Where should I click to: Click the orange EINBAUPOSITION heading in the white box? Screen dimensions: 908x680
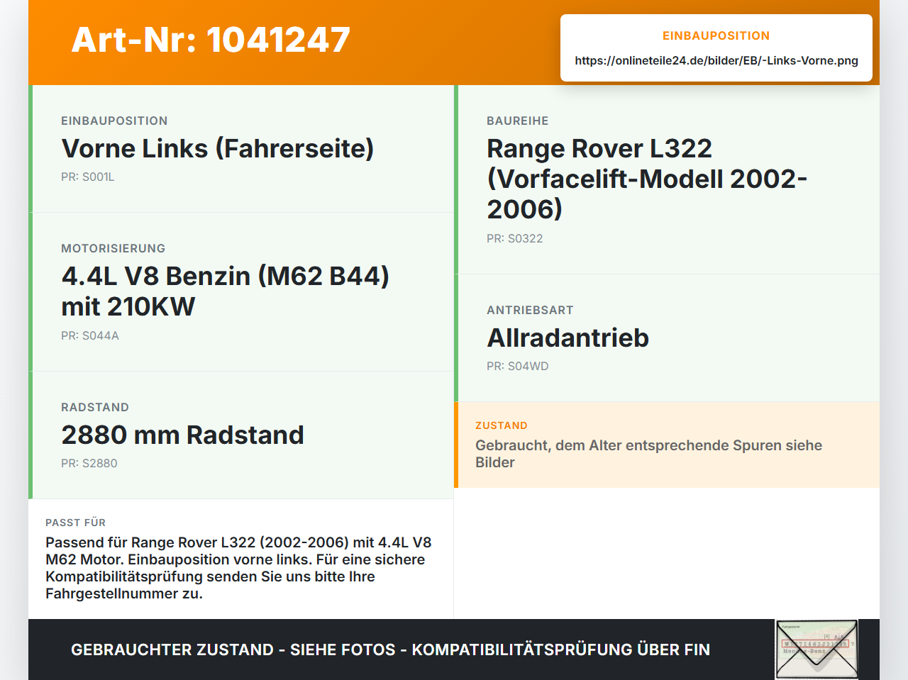tap(716, 35)
